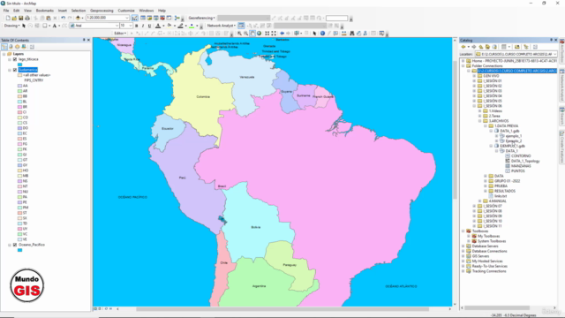Click the Oceano_Pacifico layer color symbol
The width and height of the screenshot is (565, 318).
(19, 250)
